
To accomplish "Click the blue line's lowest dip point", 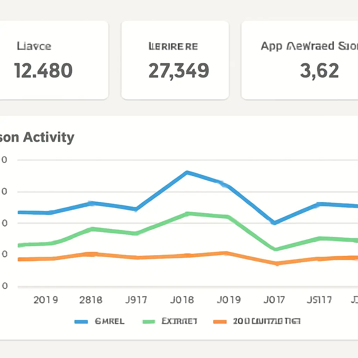I will [275, 223].
